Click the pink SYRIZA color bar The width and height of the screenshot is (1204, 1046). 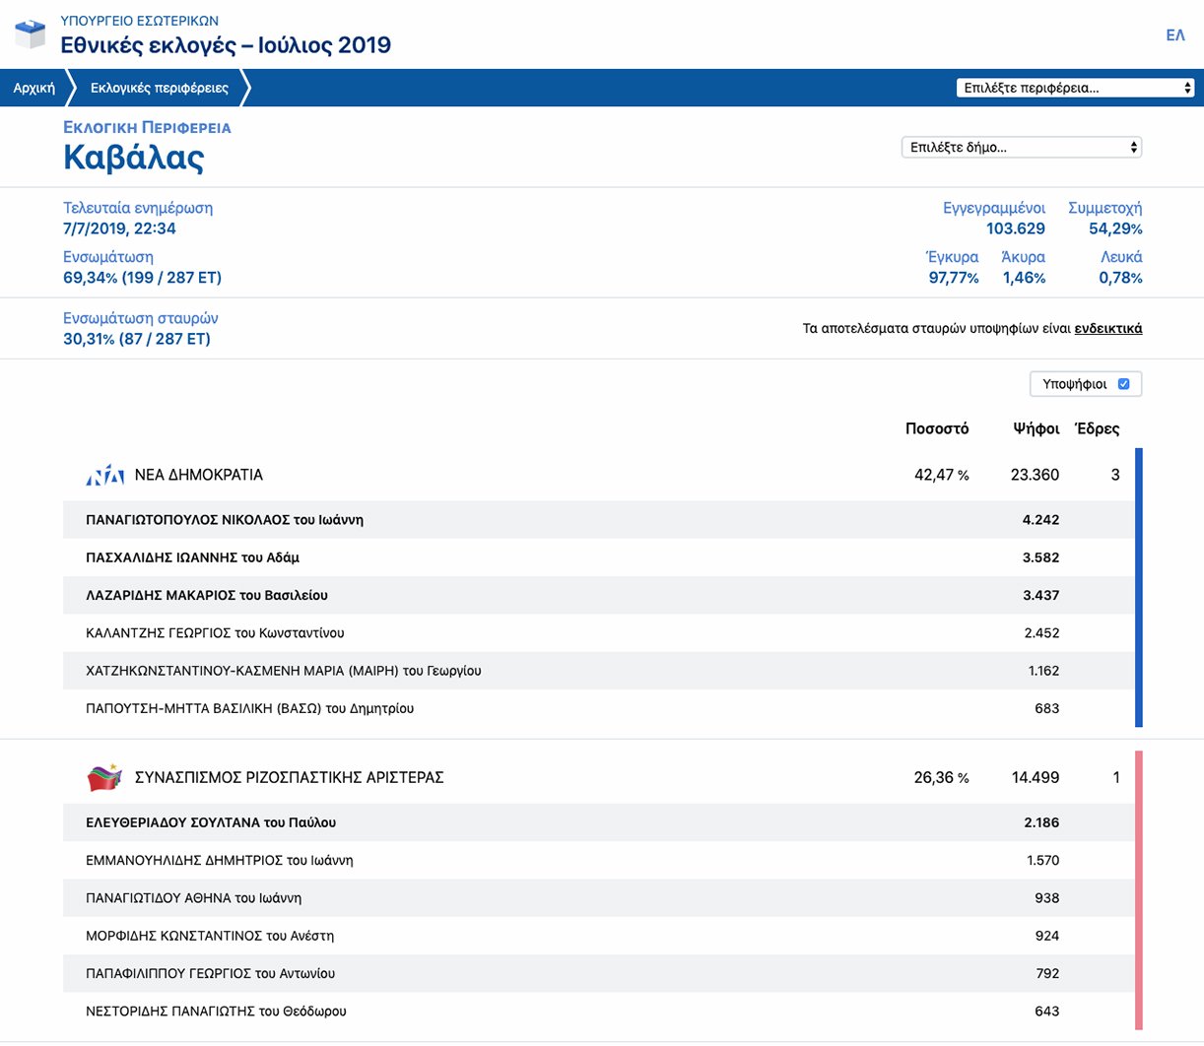coord(1139,890)
